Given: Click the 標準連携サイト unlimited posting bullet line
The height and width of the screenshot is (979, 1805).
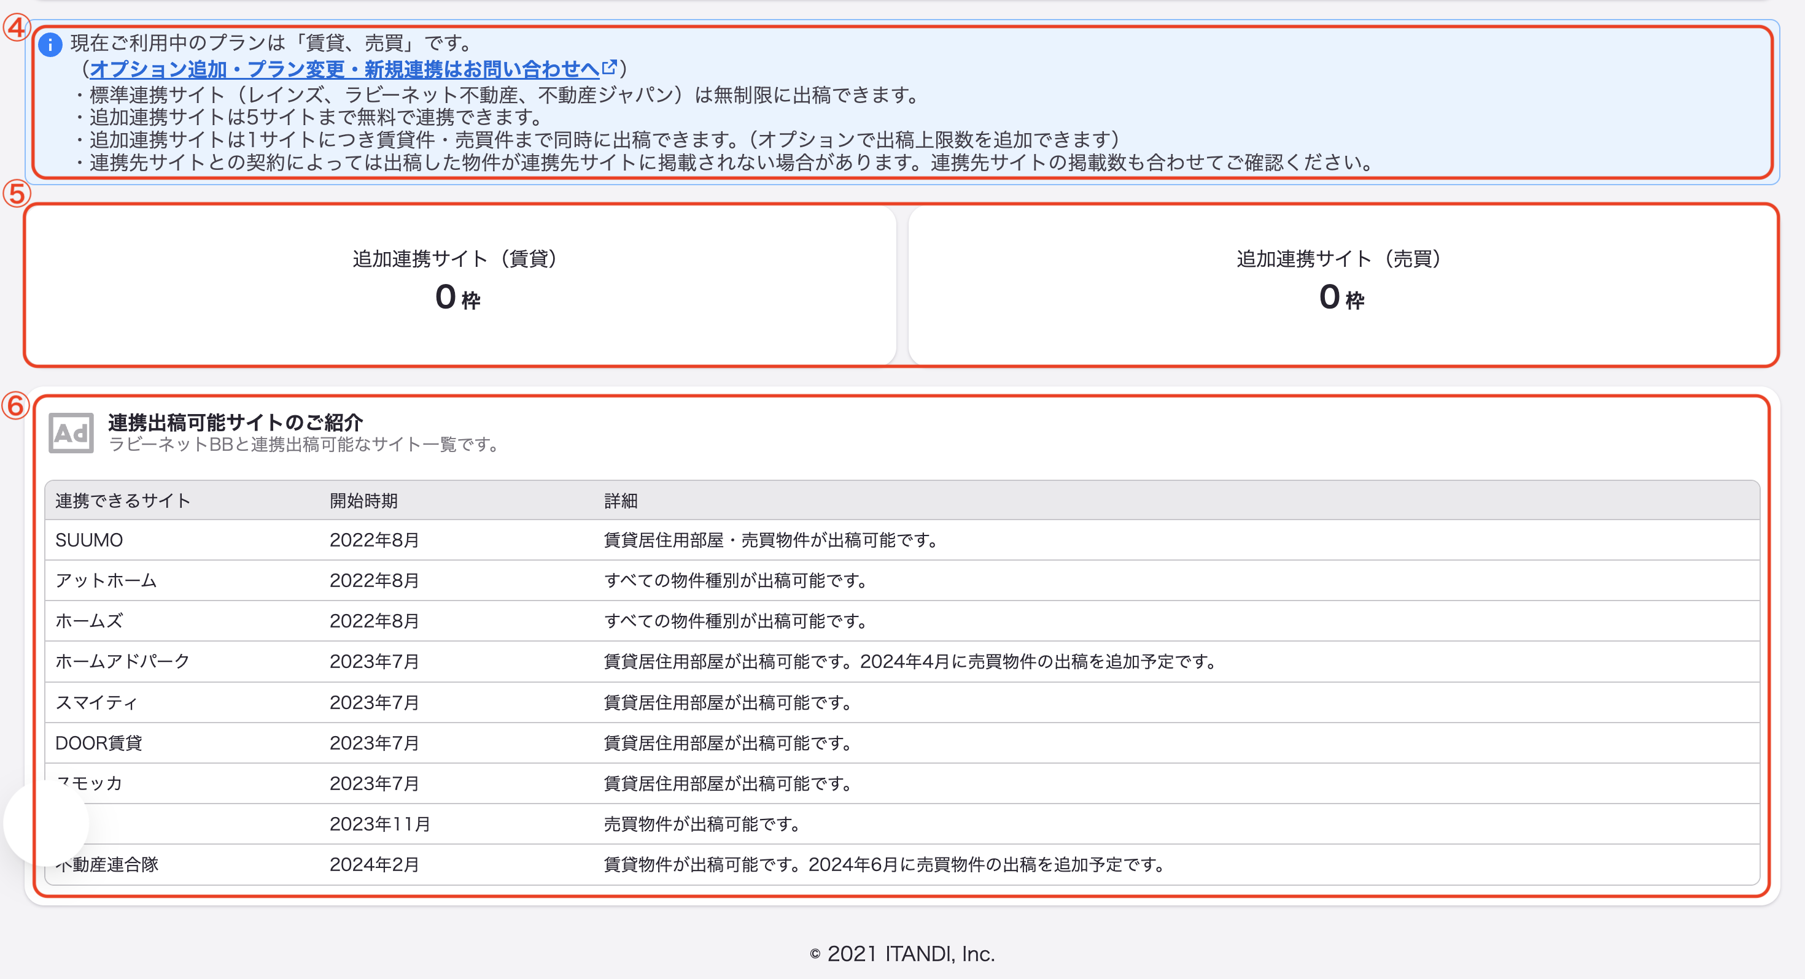Looking at the screenshot, I should [x=496, y=94].
